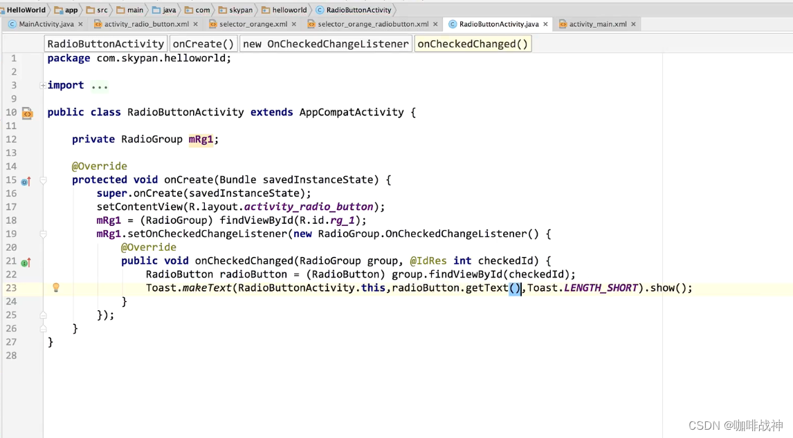Image resolution: width=793 pixels, height=438 pixels.
Task: Click rg_1 identifier on line 18
Action: click(x=343, y=220)
